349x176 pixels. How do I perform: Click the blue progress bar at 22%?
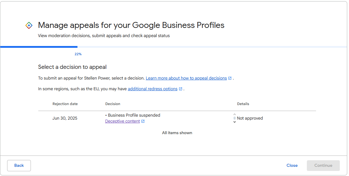click(x=39, y=47)
